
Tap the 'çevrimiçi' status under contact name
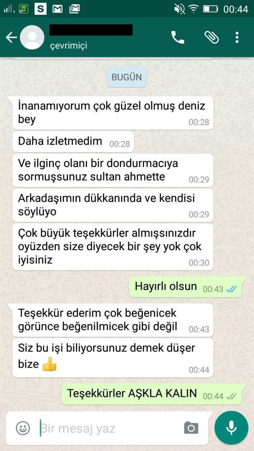(x=69, y=45)
